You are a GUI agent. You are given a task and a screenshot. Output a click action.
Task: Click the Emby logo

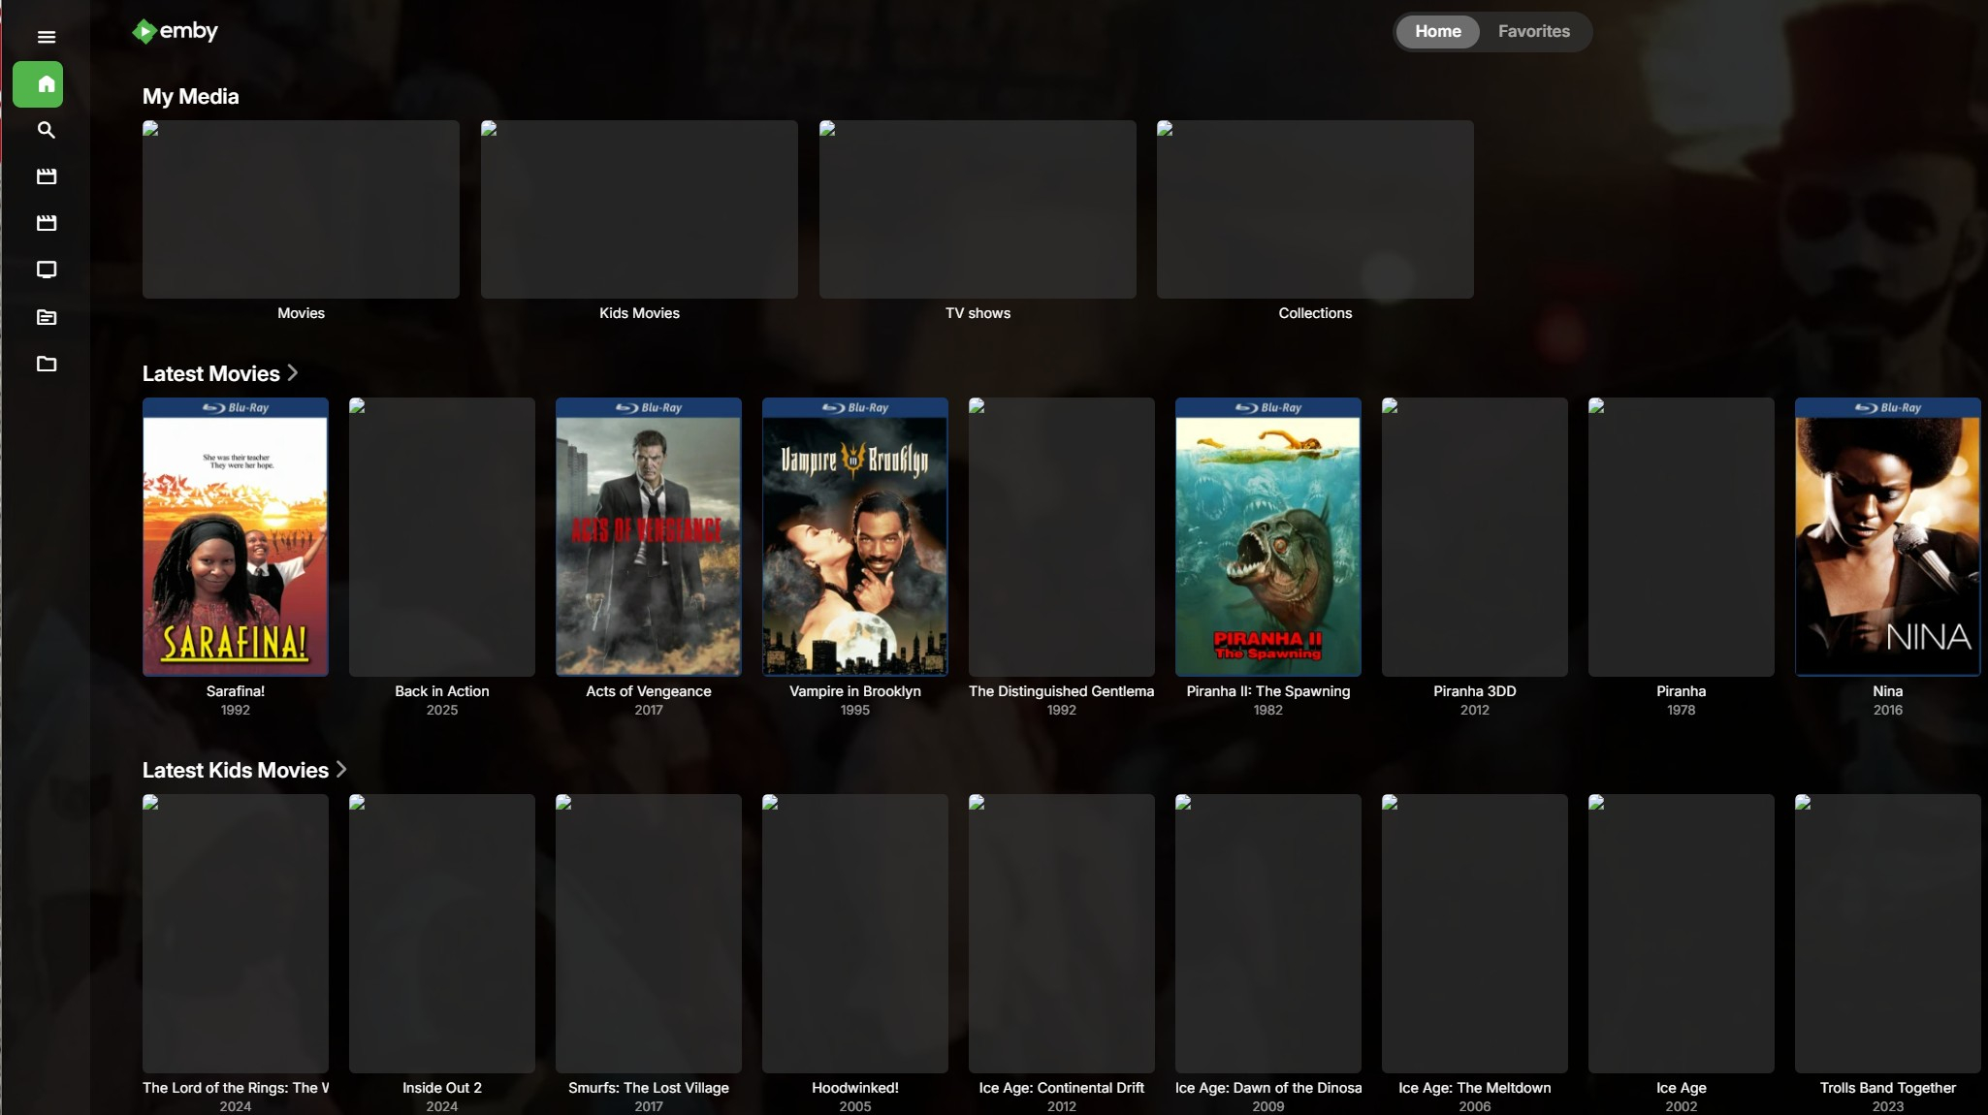point(176,31)
